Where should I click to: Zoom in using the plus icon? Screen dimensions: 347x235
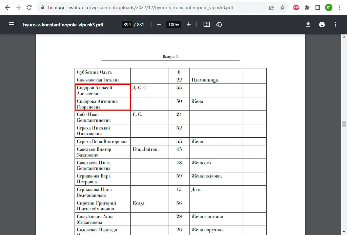click(x=188, y=25)
